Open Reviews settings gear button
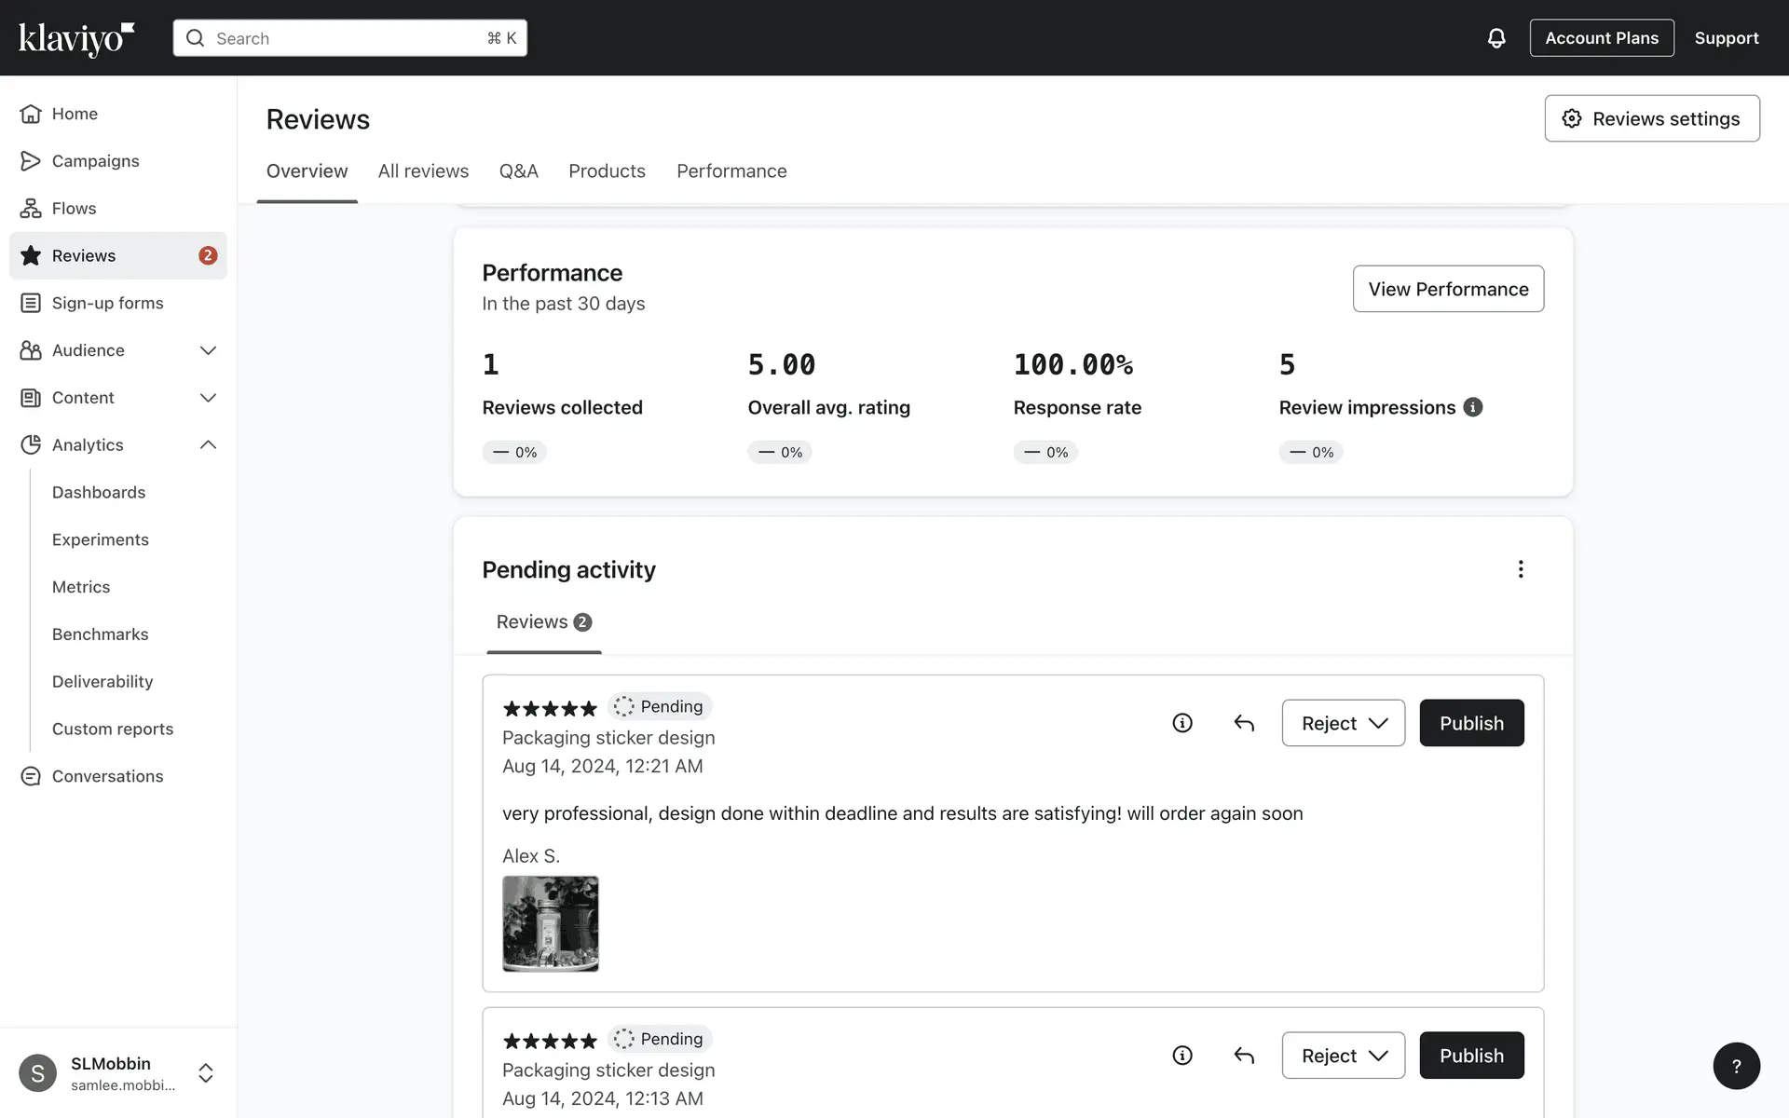The width and height of the screenshot is (1789, 1118). 1651,118
